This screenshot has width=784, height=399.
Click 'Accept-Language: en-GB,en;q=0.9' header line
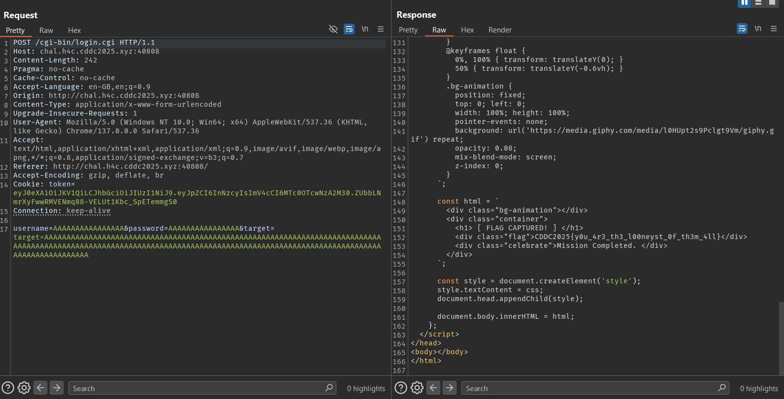(x=82, y=87)
